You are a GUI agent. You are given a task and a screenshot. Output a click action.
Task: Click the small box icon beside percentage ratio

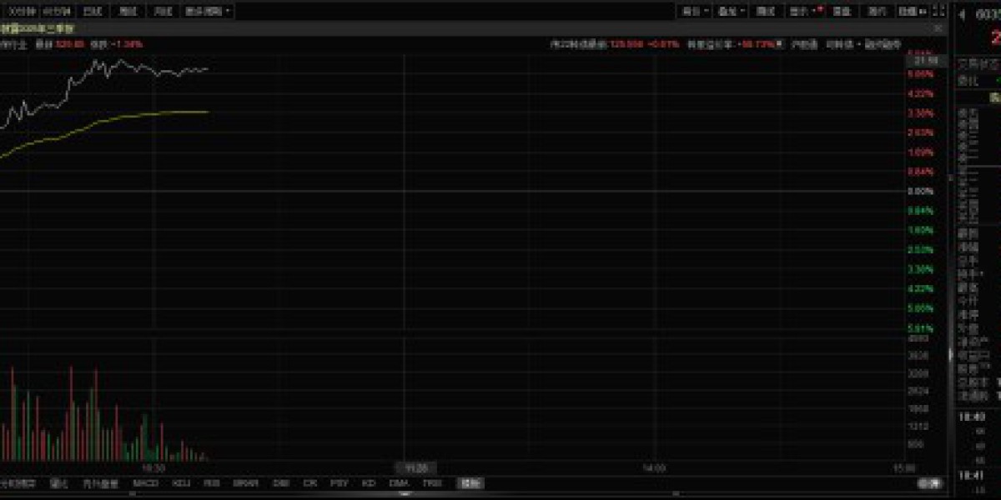778,43
